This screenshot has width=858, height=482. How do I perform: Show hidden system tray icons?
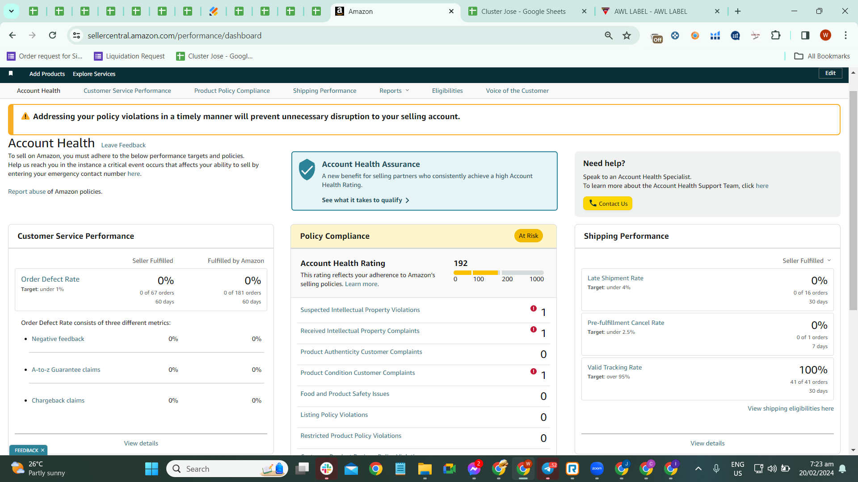point(698,469)
